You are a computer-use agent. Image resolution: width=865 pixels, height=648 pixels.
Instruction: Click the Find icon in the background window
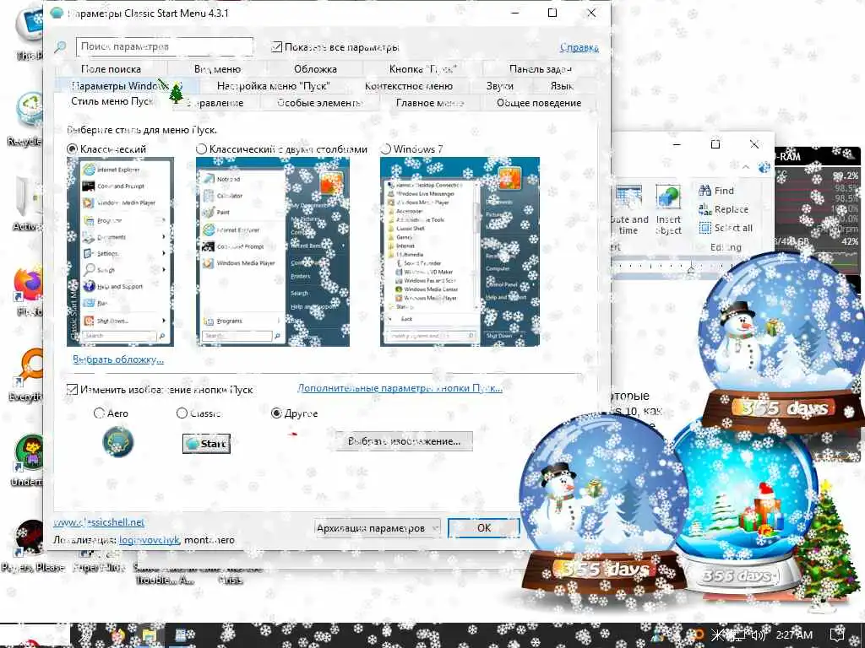click(705, 191)
